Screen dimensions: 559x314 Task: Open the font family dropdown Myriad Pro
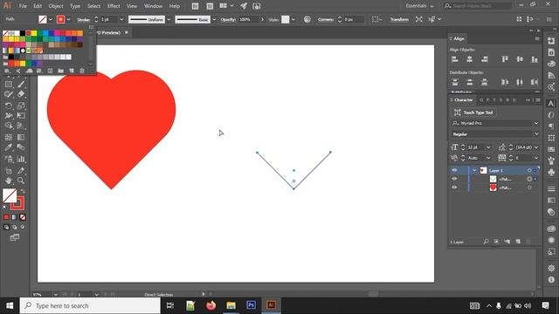535,123
